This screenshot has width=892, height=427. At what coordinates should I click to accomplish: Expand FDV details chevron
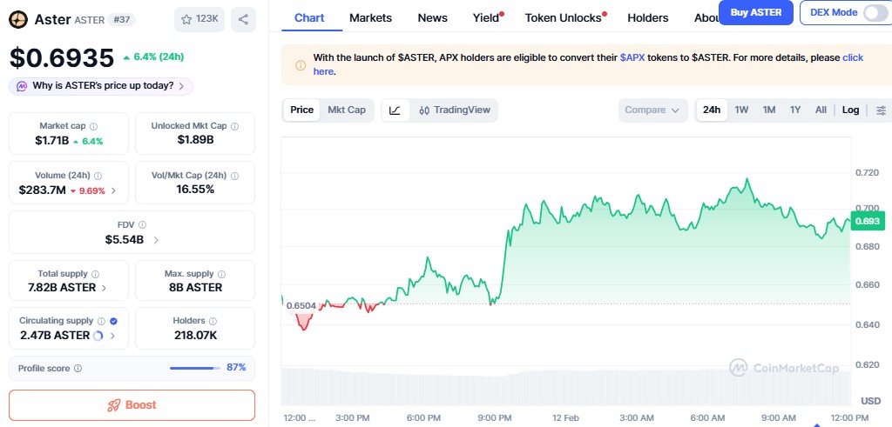(x=156, y=240)
